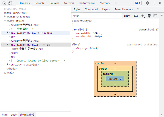The width and height of the screenshot is (164, 117).
Task: Click the ellipsis inside head element
Action: 17,17
